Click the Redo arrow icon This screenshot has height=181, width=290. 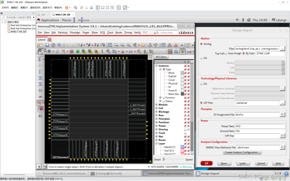point(74,45)
